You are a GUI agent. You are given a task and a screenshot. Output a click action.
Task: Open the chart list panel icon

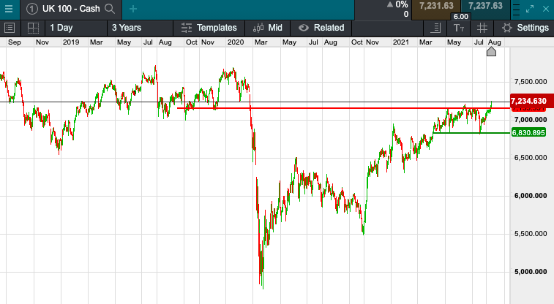(10, 28)
